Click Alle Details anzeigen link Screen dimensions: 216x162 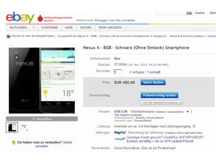click(x=128, y=115)
